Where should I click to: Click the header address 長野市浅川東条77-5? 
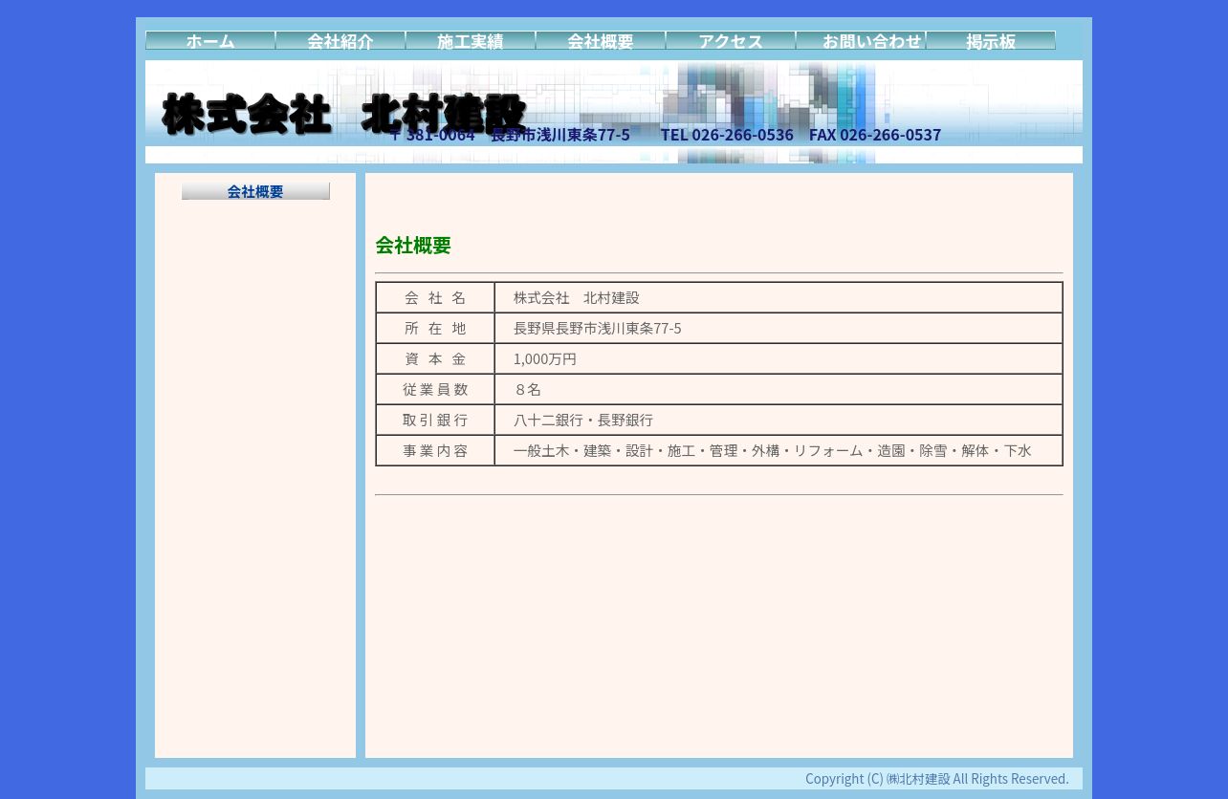[x=560, y=135]
